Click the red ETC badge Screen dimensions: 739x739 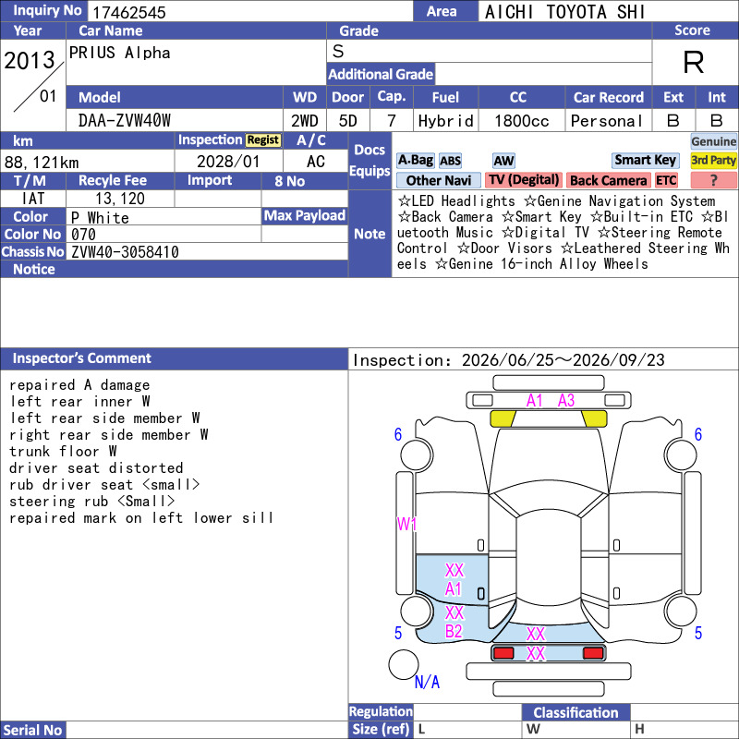tap(666, 180)
